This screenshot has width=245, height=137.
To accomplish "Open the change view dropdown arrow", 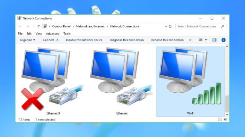I will tap(206, 40).
